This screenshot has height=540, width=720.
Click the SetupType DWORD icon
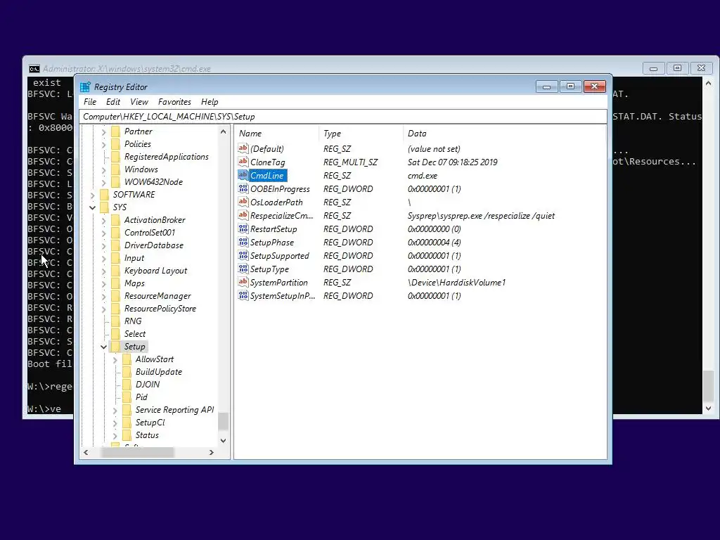click(x=243, y=268)
